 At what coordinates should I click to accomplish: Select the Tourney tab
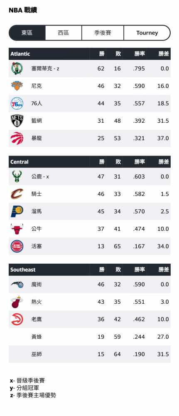coord(147,33)
